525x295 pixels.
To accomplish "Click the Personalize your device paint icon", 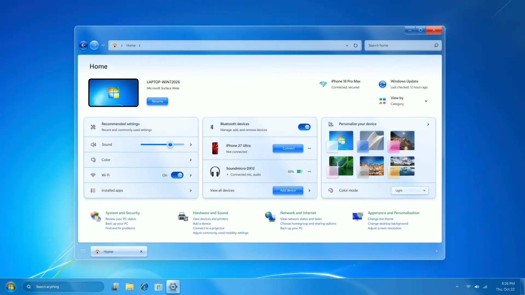I will 331,124.
